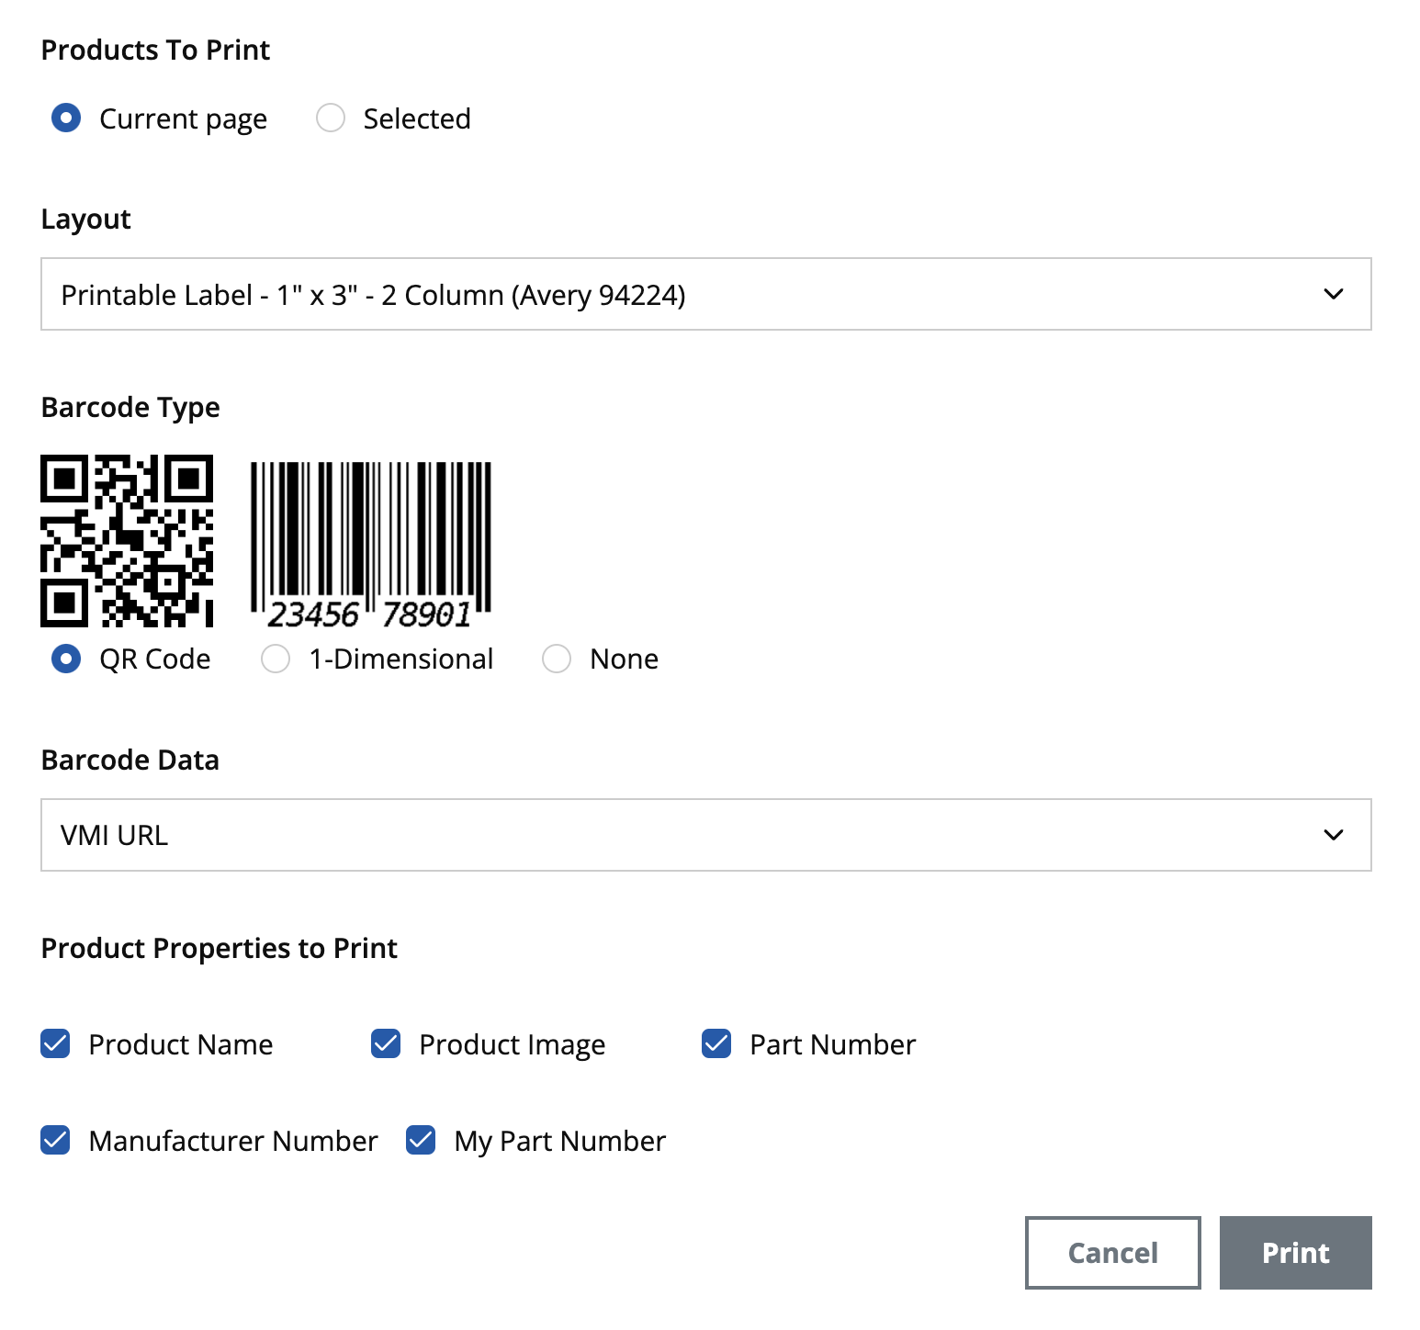
Task: Set barcode type to None
Action: [x=557, y=659]
